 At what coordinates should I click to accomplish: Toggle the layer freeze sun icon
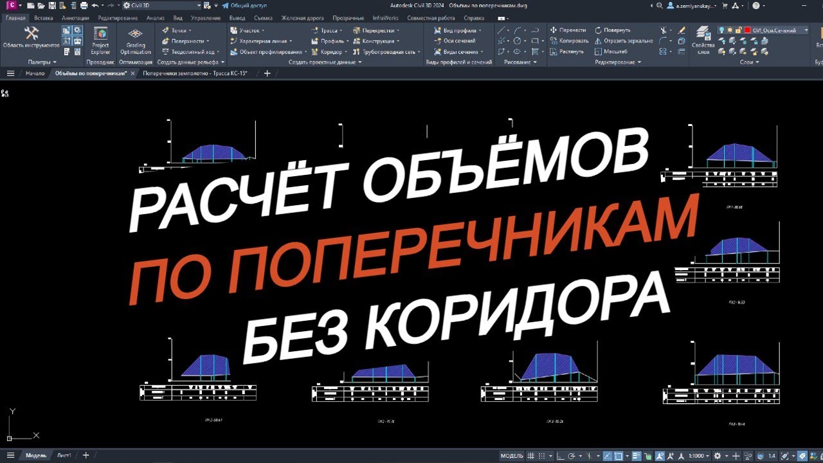730,30
